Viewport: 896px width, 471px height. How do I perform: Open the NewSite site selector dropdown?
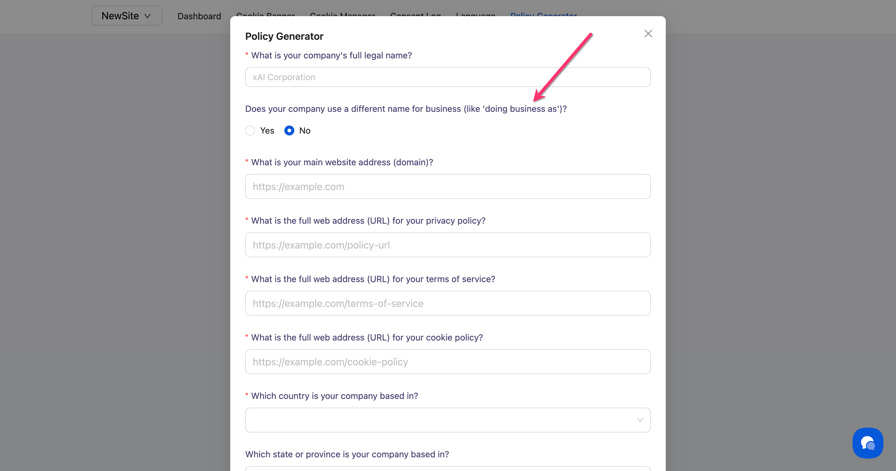[x=127, y=16]
